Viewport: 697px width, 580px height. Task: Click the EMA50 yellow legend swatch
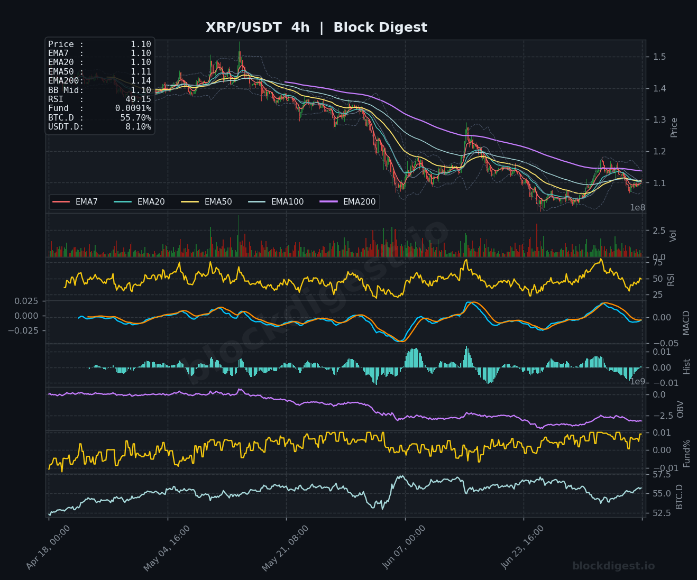coord(190,202)
